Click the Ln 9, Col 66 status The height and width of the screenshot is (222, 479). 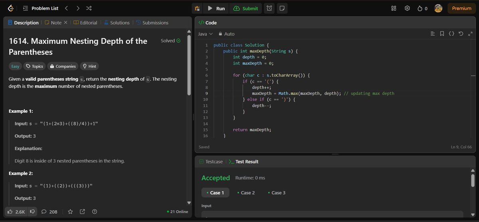(461, 147)
